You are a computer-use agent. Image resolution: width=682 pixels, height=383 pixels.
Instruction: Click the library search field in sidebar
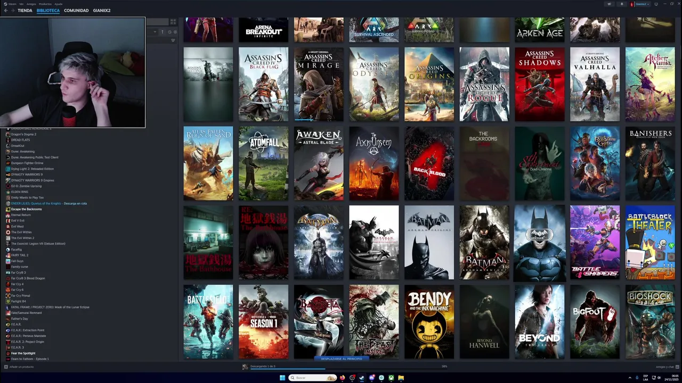pos(157,22)
